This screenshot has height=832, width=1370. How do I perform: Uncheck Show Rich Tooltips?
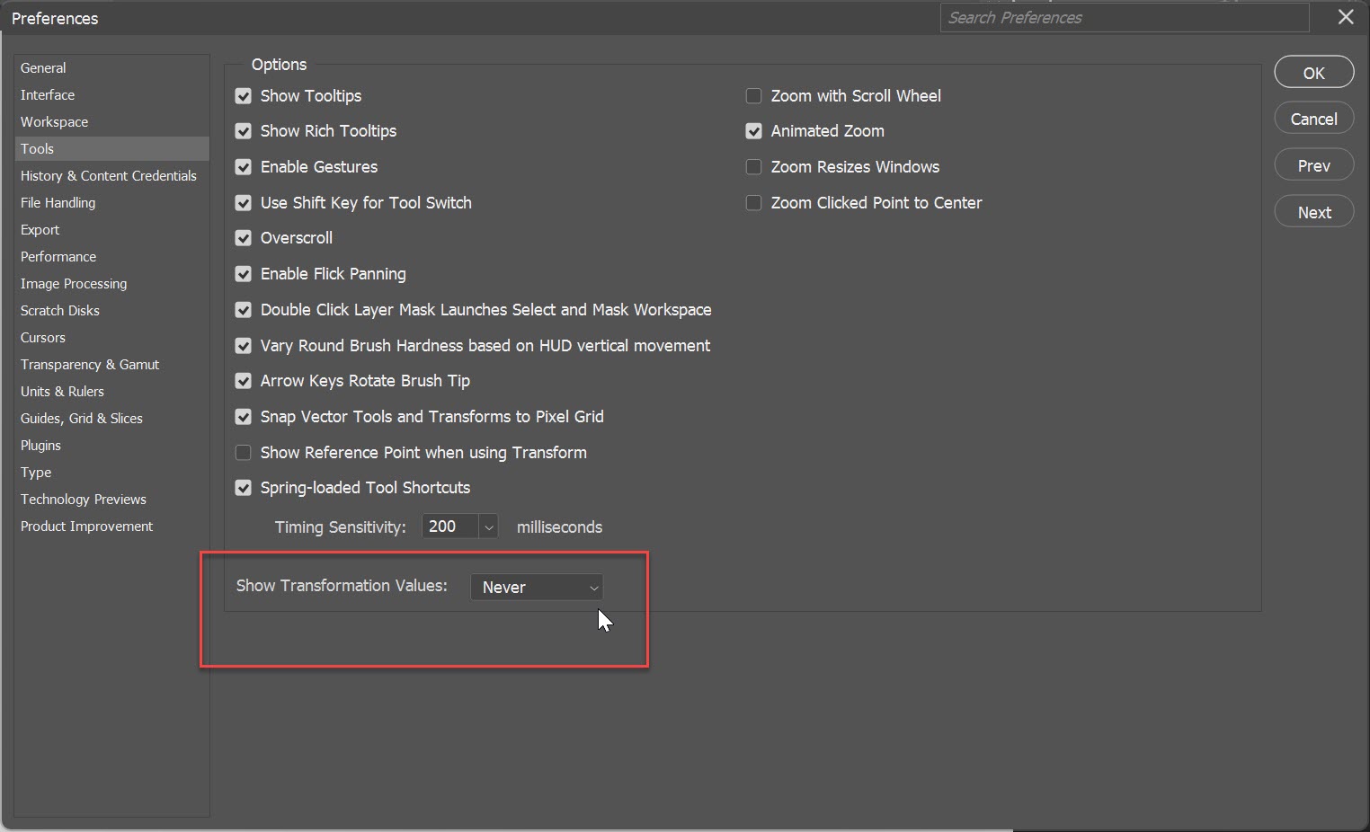tap(243, 131)
